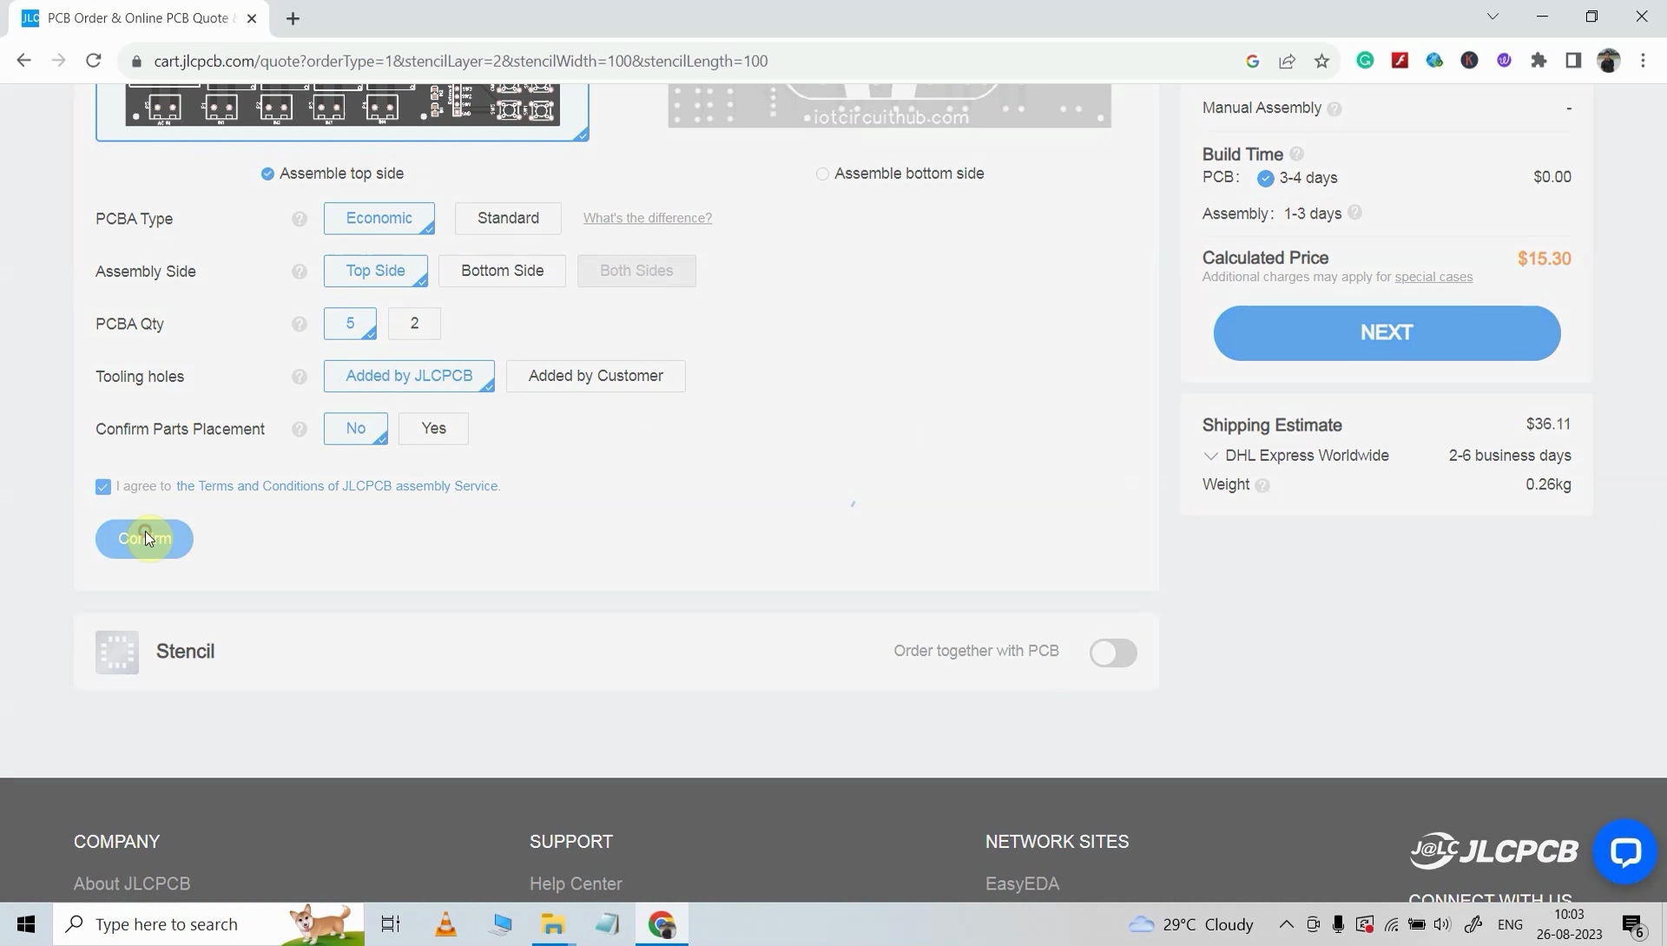Uncheck the Terms and Conditions agreement

[x=102, y=487]
